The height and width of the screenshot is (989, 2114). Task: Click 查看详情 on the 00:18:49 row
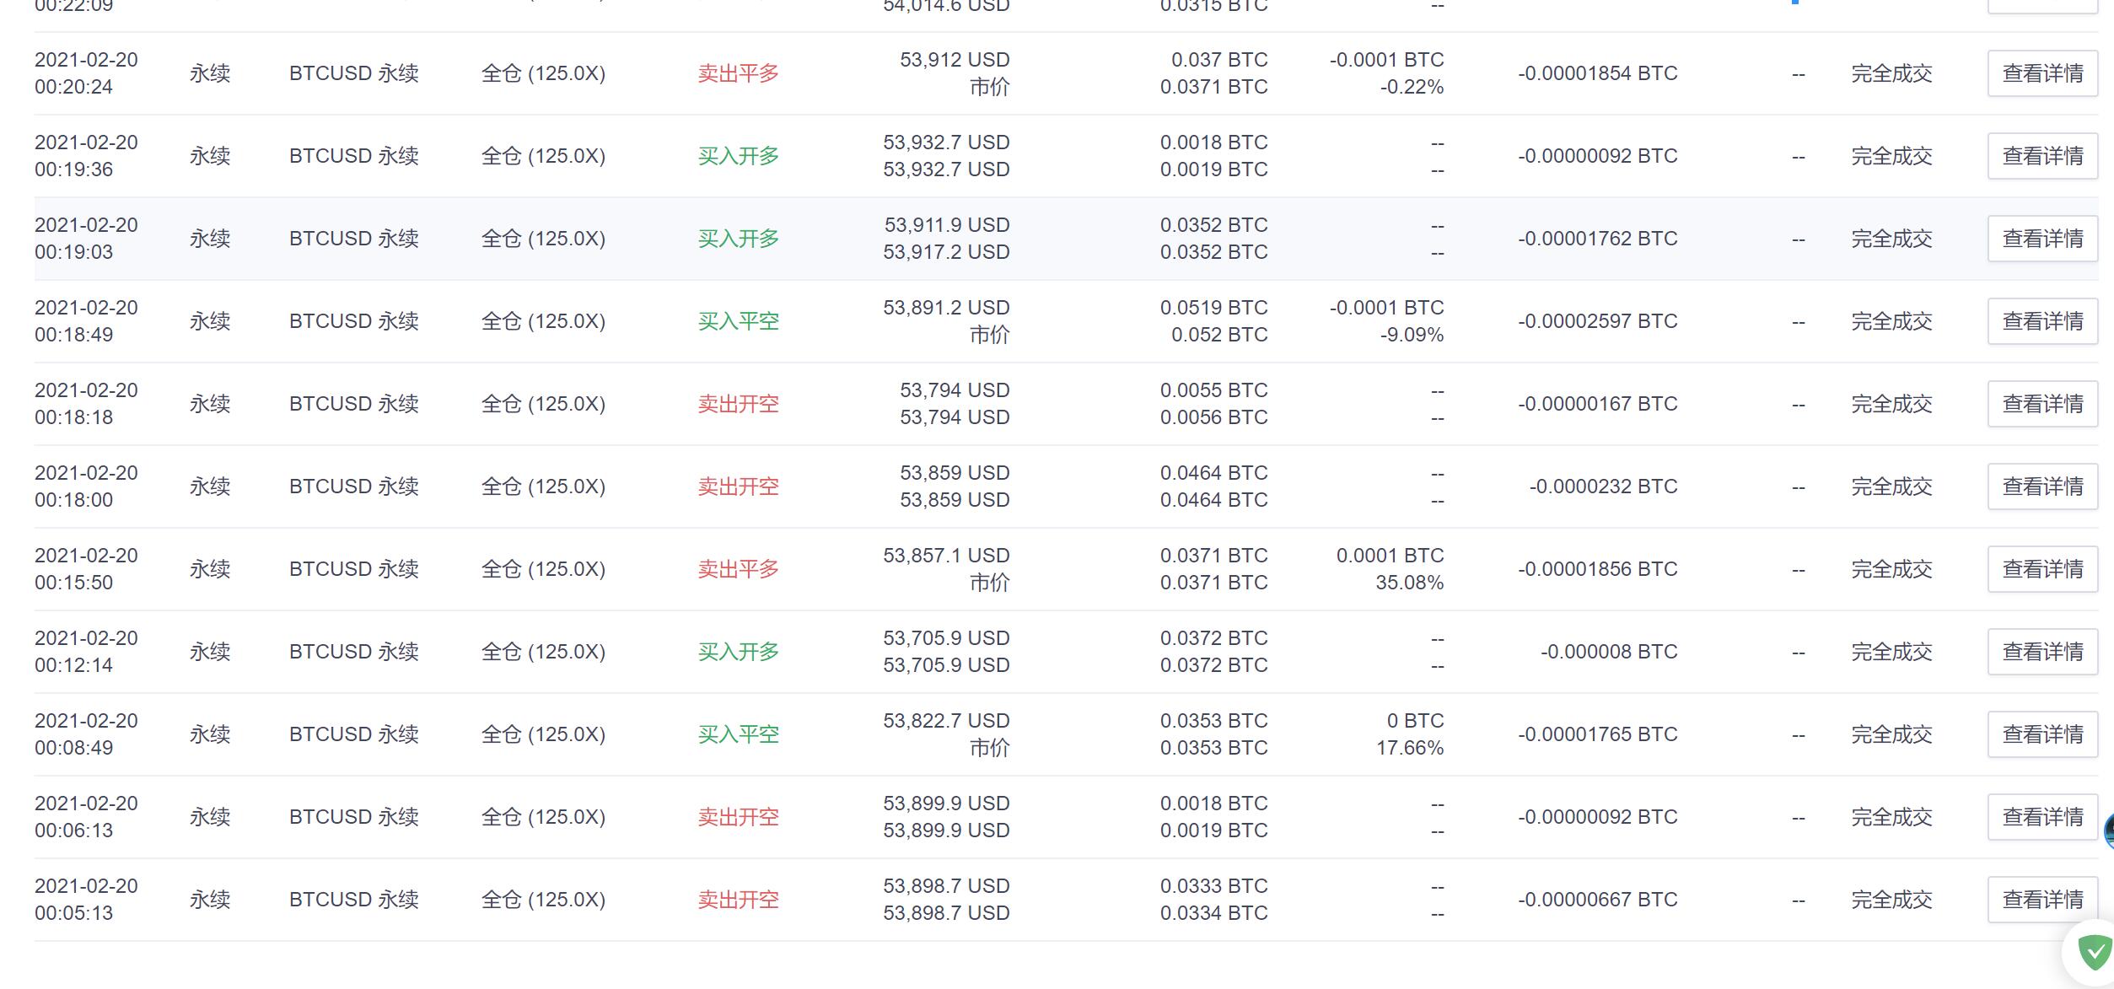tap(2041, 321)
